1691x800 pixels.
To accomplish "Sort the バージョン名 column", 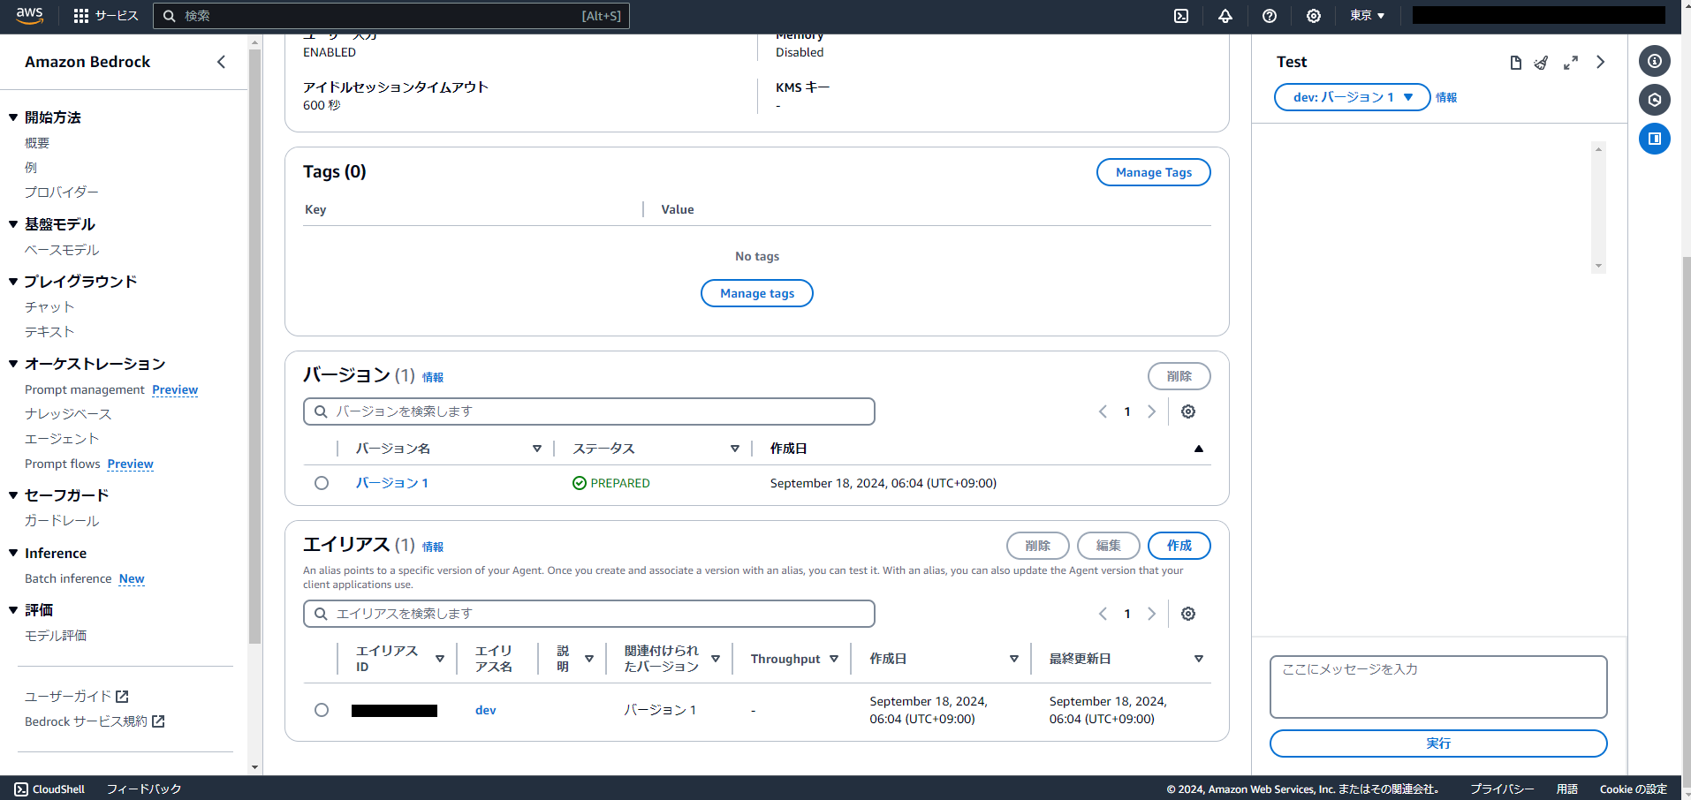I will point(536,449).
